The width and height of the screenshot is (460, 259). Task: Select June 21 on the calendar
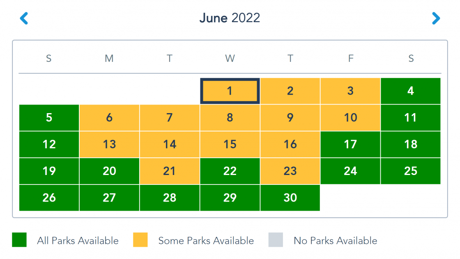pos(170,171)
